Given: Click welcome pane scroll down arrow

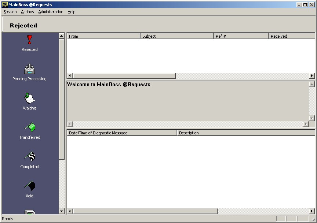Looking at the screenshot, I should tap(312, 118).
